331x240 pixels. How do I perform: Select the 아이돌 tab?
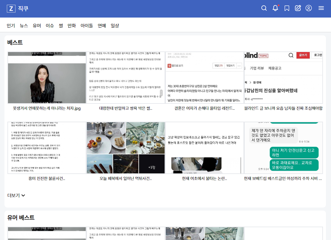[x=87, y=26]
